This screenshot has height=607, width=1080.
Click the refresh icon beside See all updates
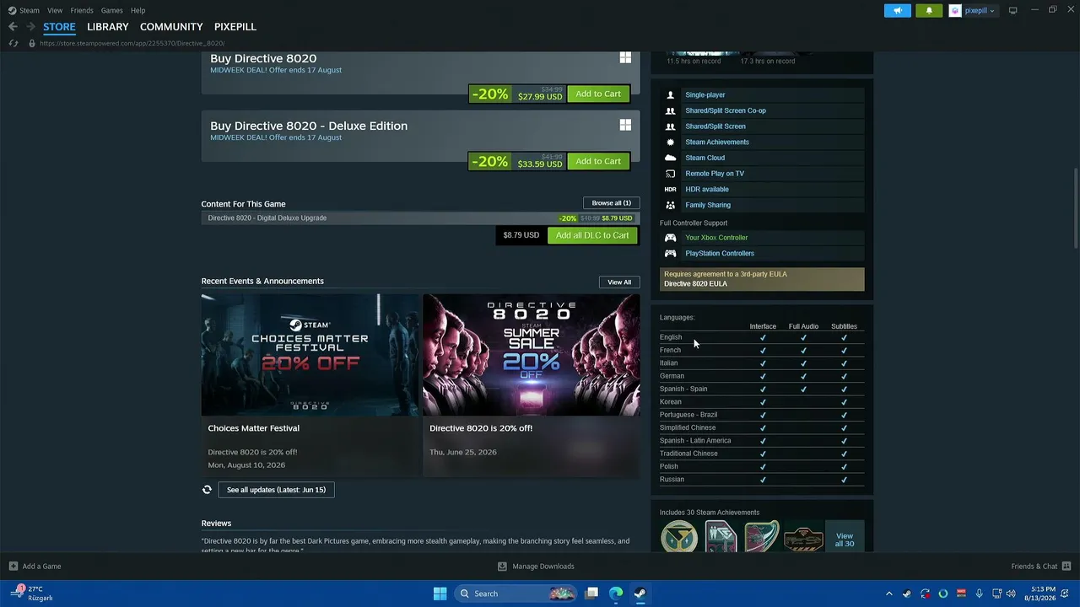tap(207, 489)
